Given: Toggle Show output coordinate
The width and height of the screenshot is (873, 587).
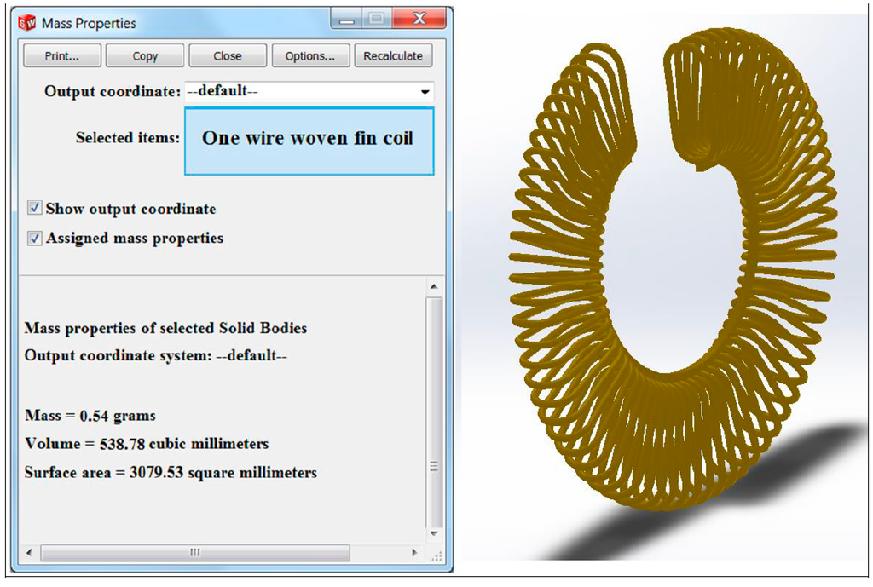Looking at the screenshot, I should click(x=35, y=208).
